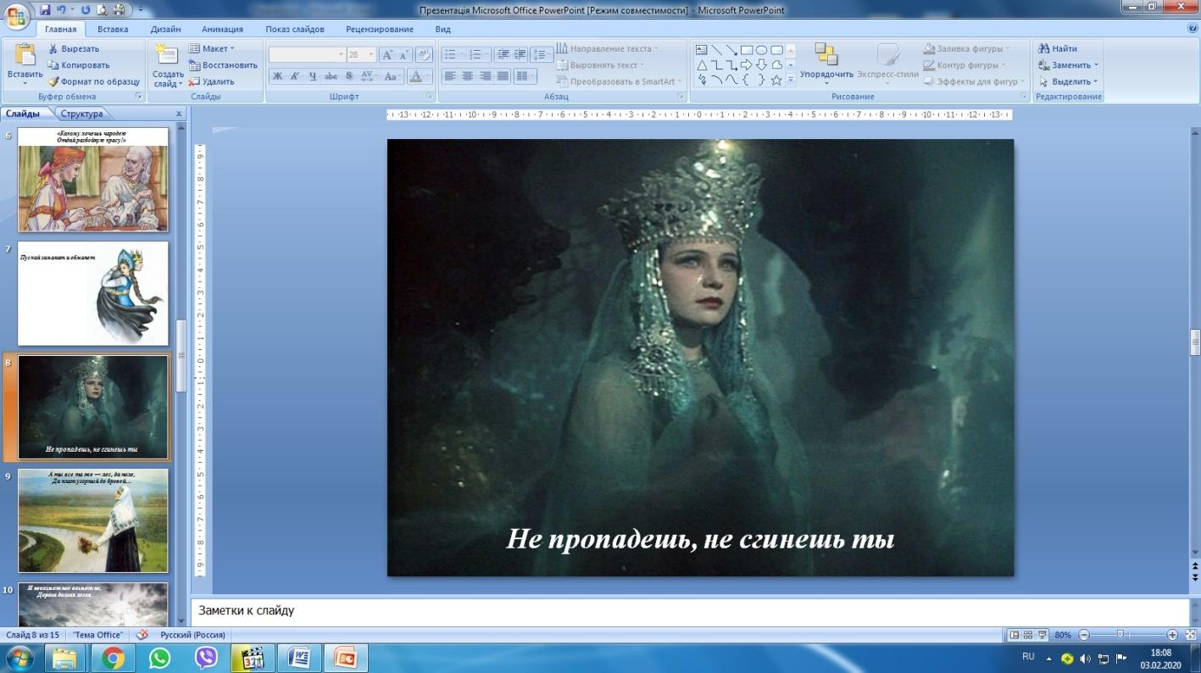Center text in Абзац group

click(x=467, y=76)
